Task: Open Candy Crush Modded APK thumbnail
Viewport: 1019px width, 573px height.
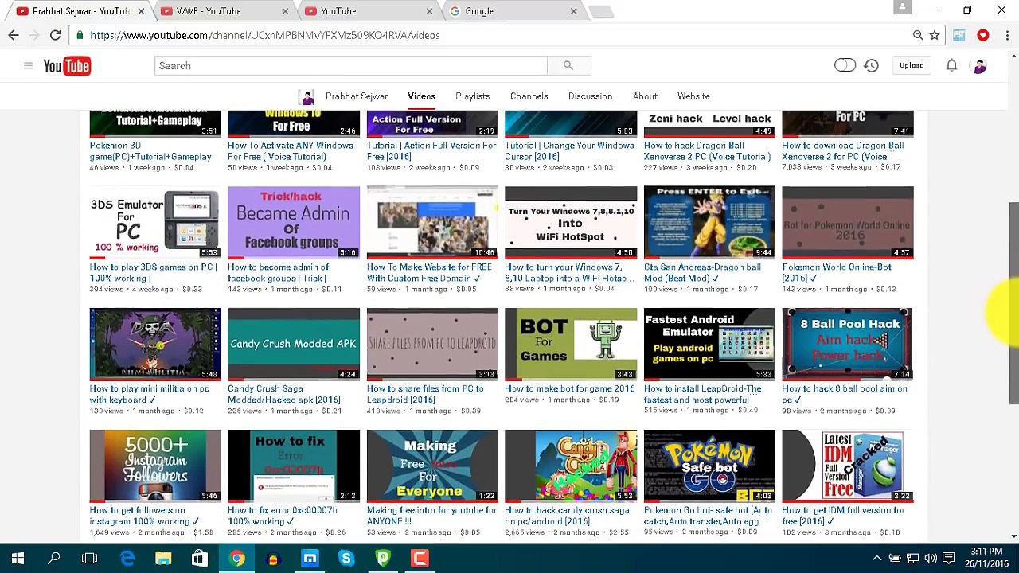Action: click(294, 345)
